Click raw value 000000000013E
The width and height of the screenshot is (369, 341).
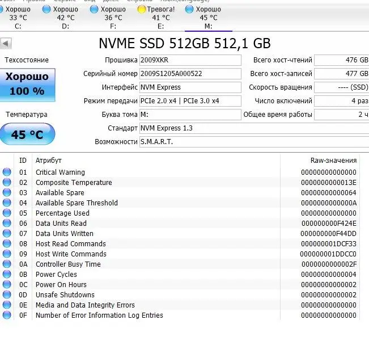(329, 183)
